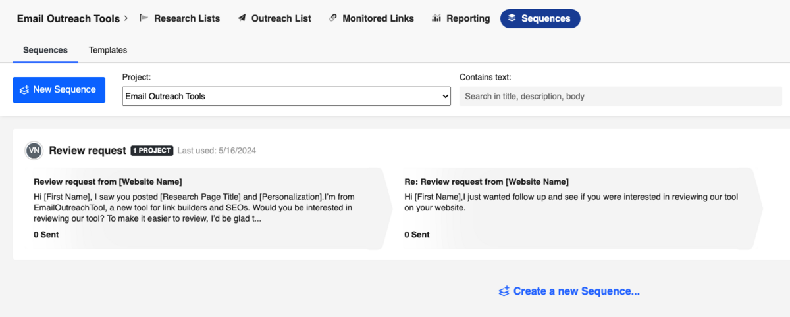Click the VN user avatar icon

(34, 151)
